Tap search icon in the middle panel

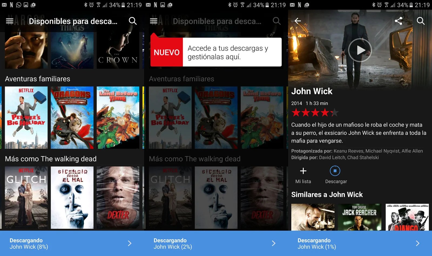tap(276, 21)
